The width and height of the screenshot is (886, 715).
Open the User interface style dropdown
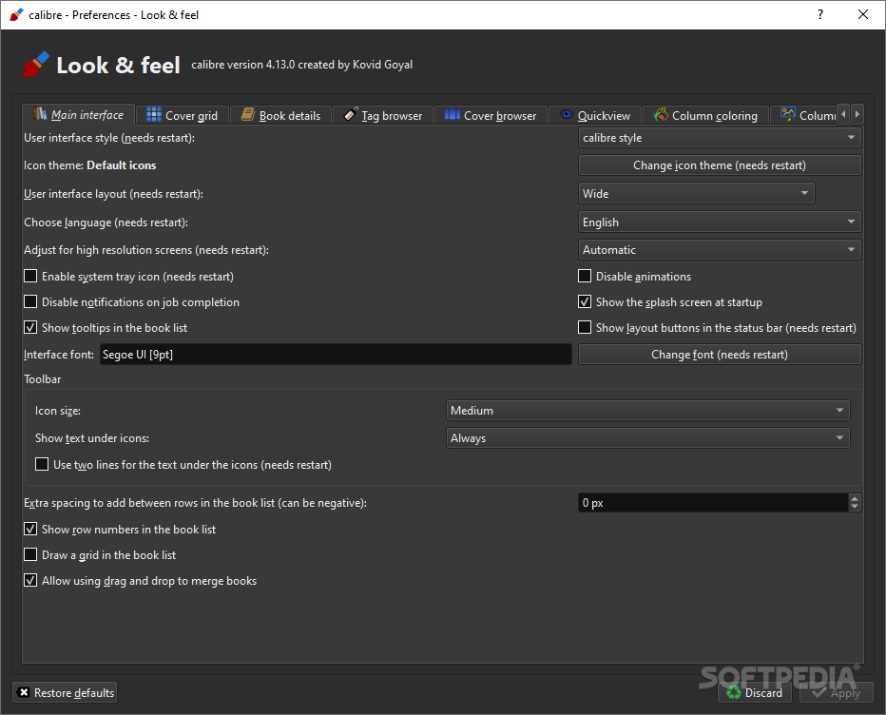[x=720, y=137]
